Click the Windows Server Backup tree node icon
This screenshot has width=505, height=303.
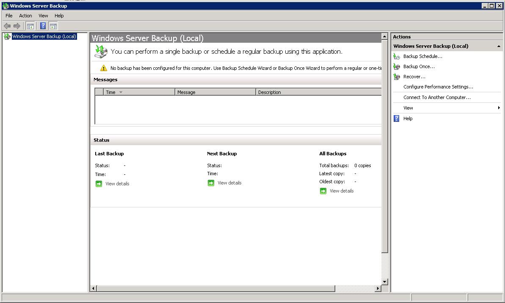[7, 36]
